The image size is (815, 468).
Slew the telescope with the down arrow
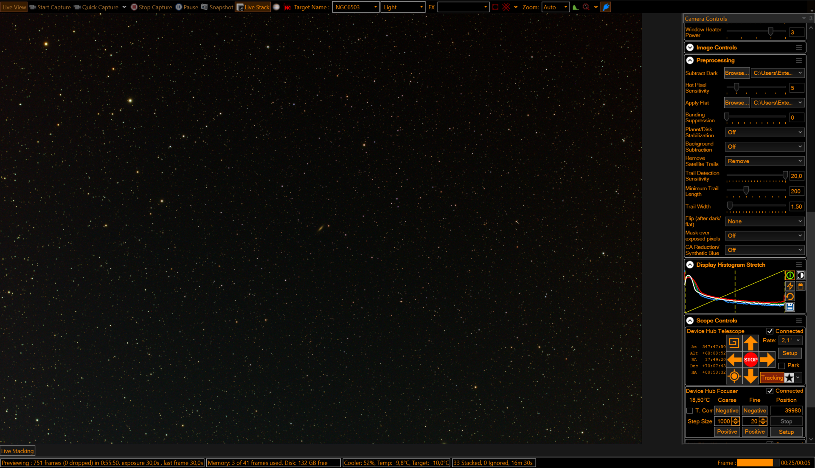point(750,376)
